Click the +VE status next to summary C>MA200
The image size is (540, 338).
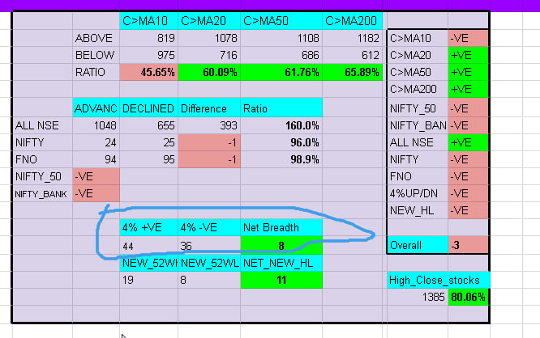[468, 89]
